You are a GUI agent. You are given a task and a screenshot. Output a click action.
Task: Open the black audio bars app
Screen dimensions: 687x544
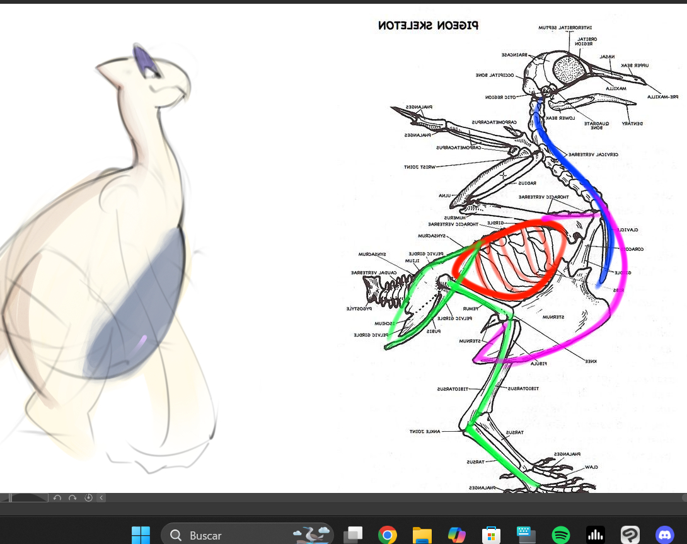[595, 535]
